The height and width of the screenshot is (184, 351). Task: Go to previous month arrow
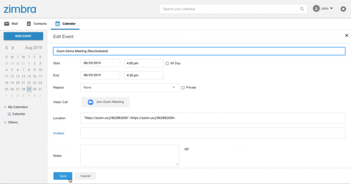click(7, 48)
